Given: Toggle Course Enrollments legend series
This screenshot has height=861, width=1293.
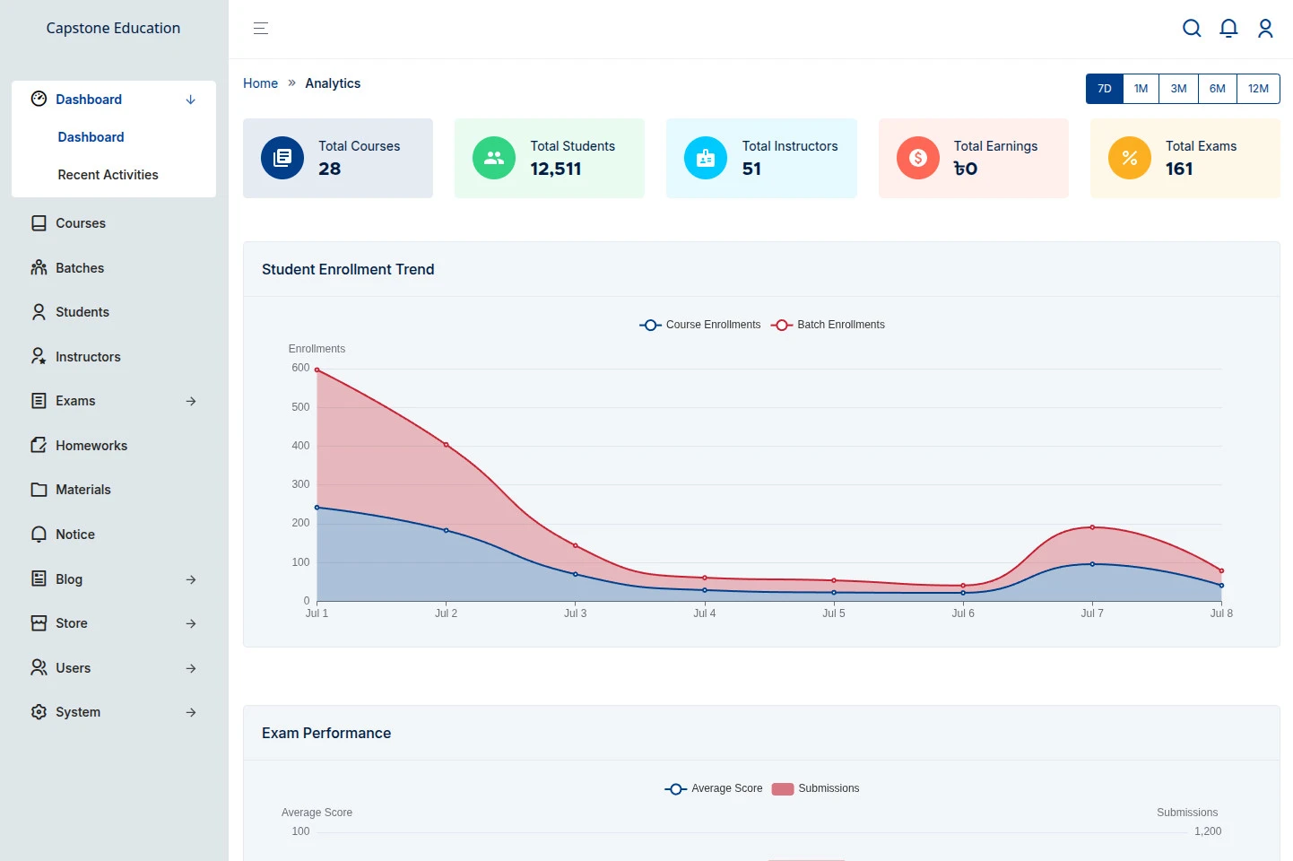Looking at the screenshot, I should tap(699, 325).
